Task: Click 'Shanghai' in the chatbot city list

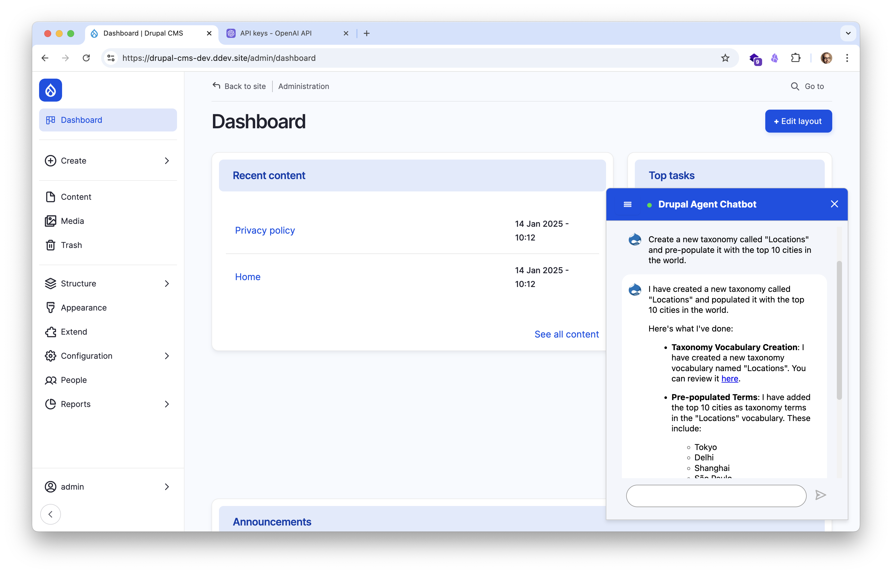Action: click(712, 468)
